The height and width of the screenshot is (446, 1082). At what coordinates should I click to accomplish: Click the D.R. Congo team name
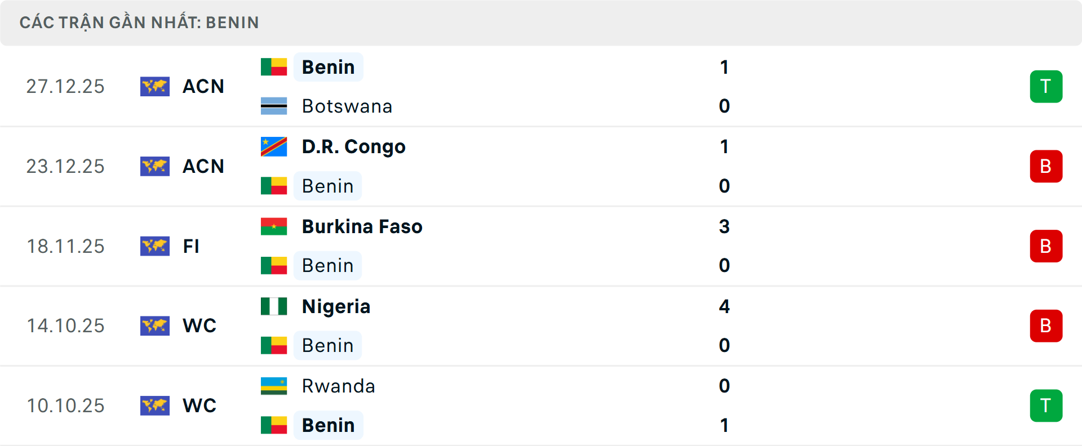(353, 146)
